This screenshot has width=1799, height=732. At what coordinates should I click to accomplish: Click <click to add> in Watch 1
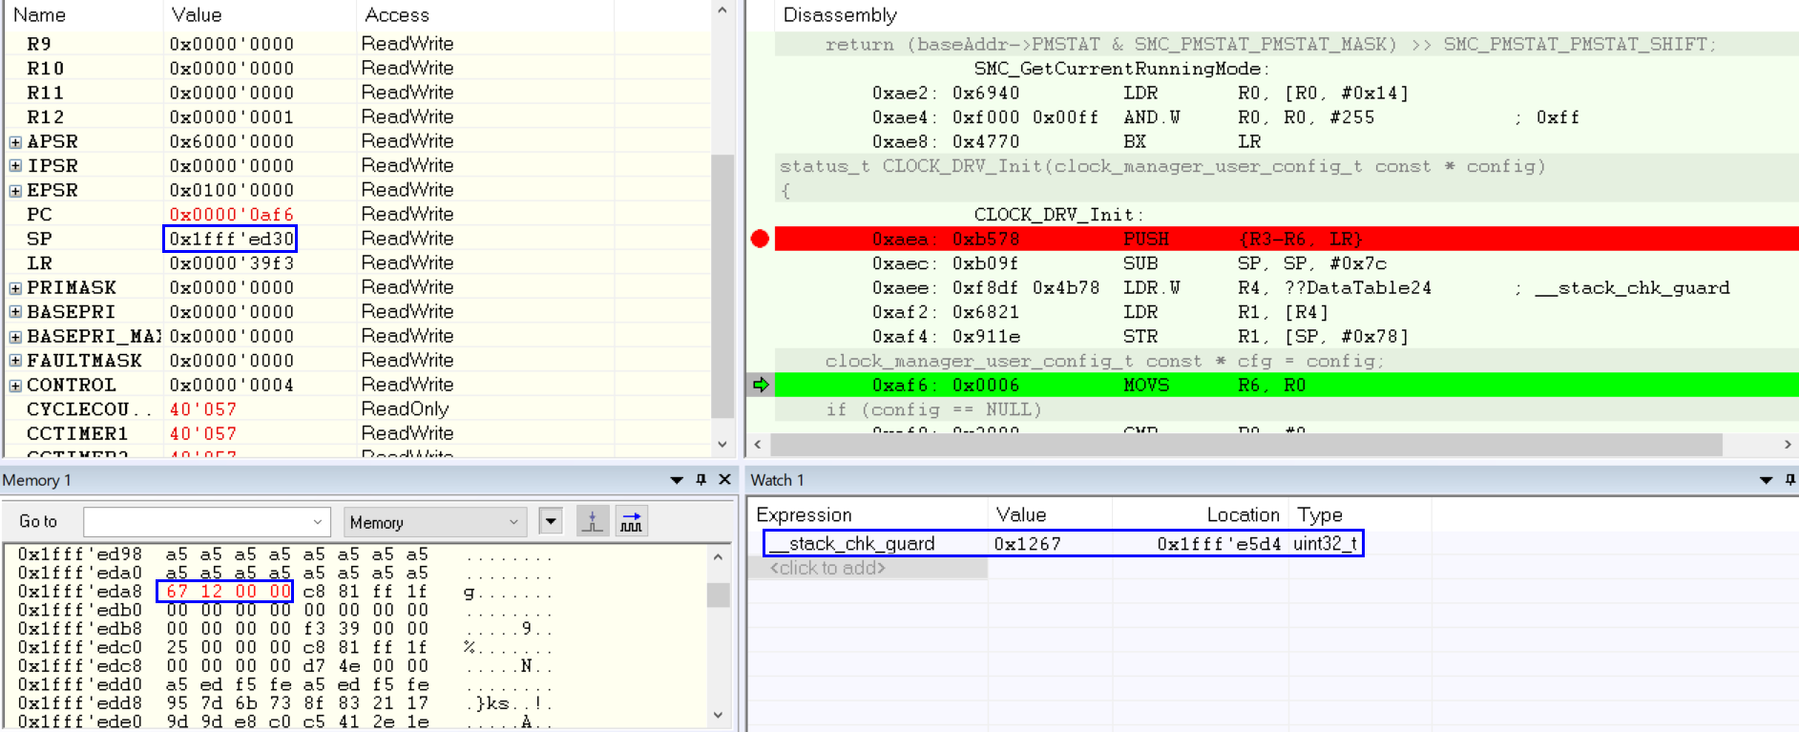827,568
